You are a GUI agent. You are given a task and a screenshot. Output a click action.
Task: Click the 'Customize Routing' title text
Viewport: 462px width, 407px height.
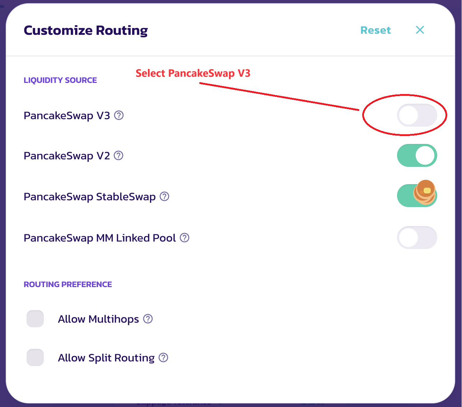(x=86, y=31)
